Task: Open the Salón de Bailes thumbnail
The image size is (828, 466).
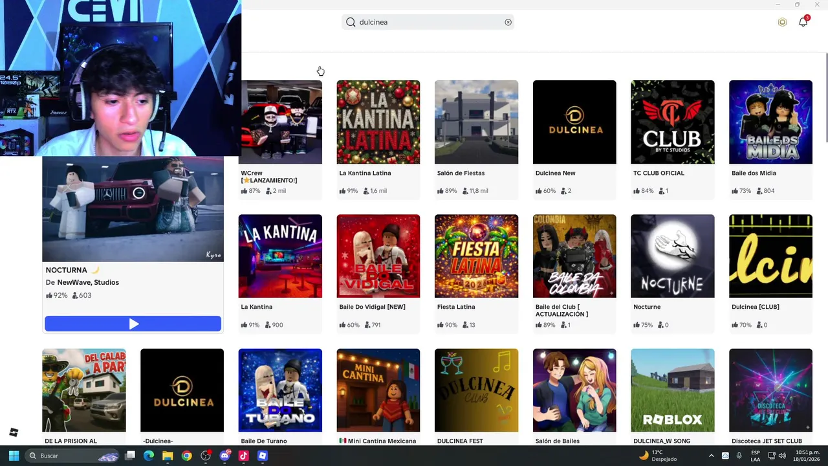Action: coord(574,390)
